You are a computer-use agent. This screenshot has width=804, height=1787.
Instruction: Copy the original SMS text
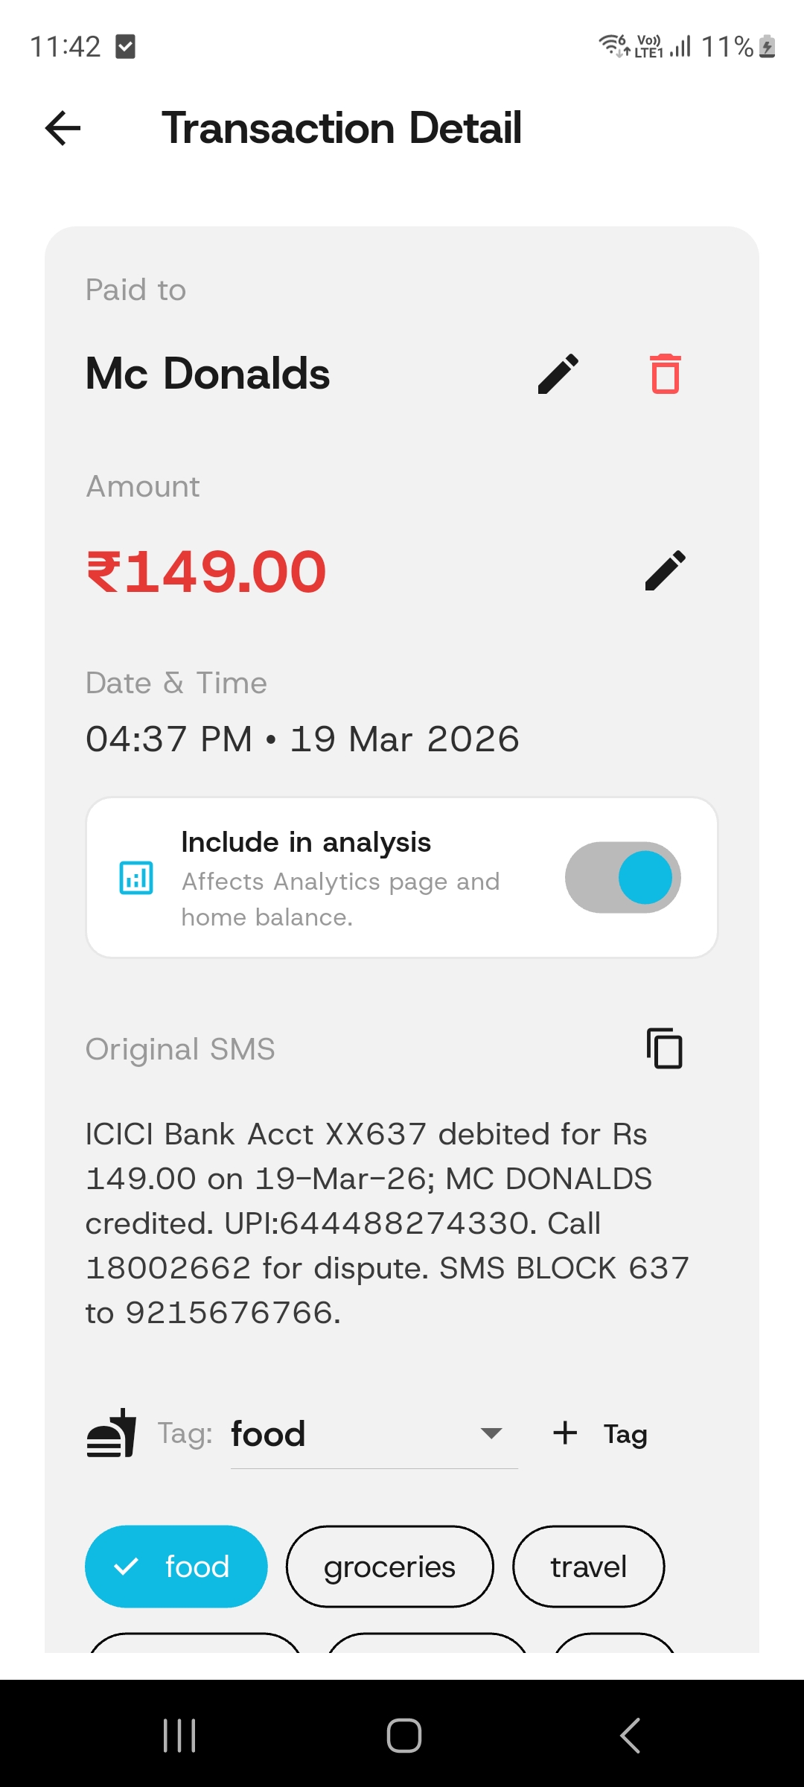[x=664, y=1048]
